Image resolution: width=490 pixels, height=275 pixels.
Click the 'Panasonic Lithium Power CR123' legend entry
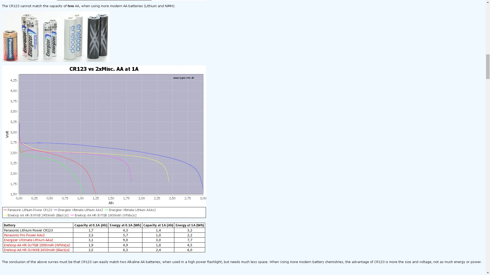tap(28, 210)
